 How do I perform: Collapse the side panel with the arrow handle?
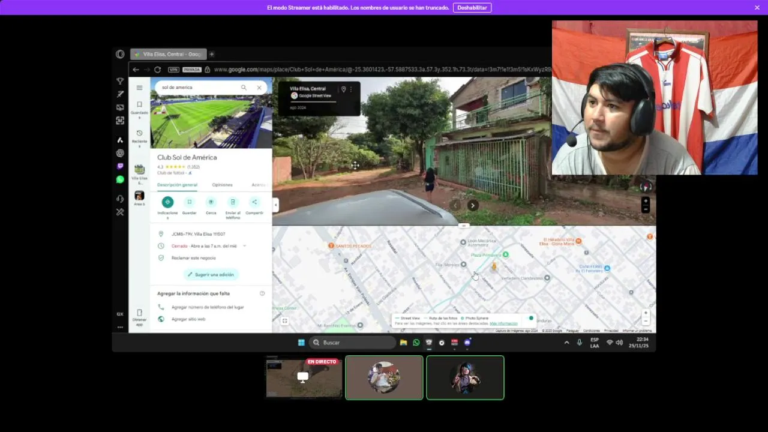pyautogui.click(x=275, y=205)
